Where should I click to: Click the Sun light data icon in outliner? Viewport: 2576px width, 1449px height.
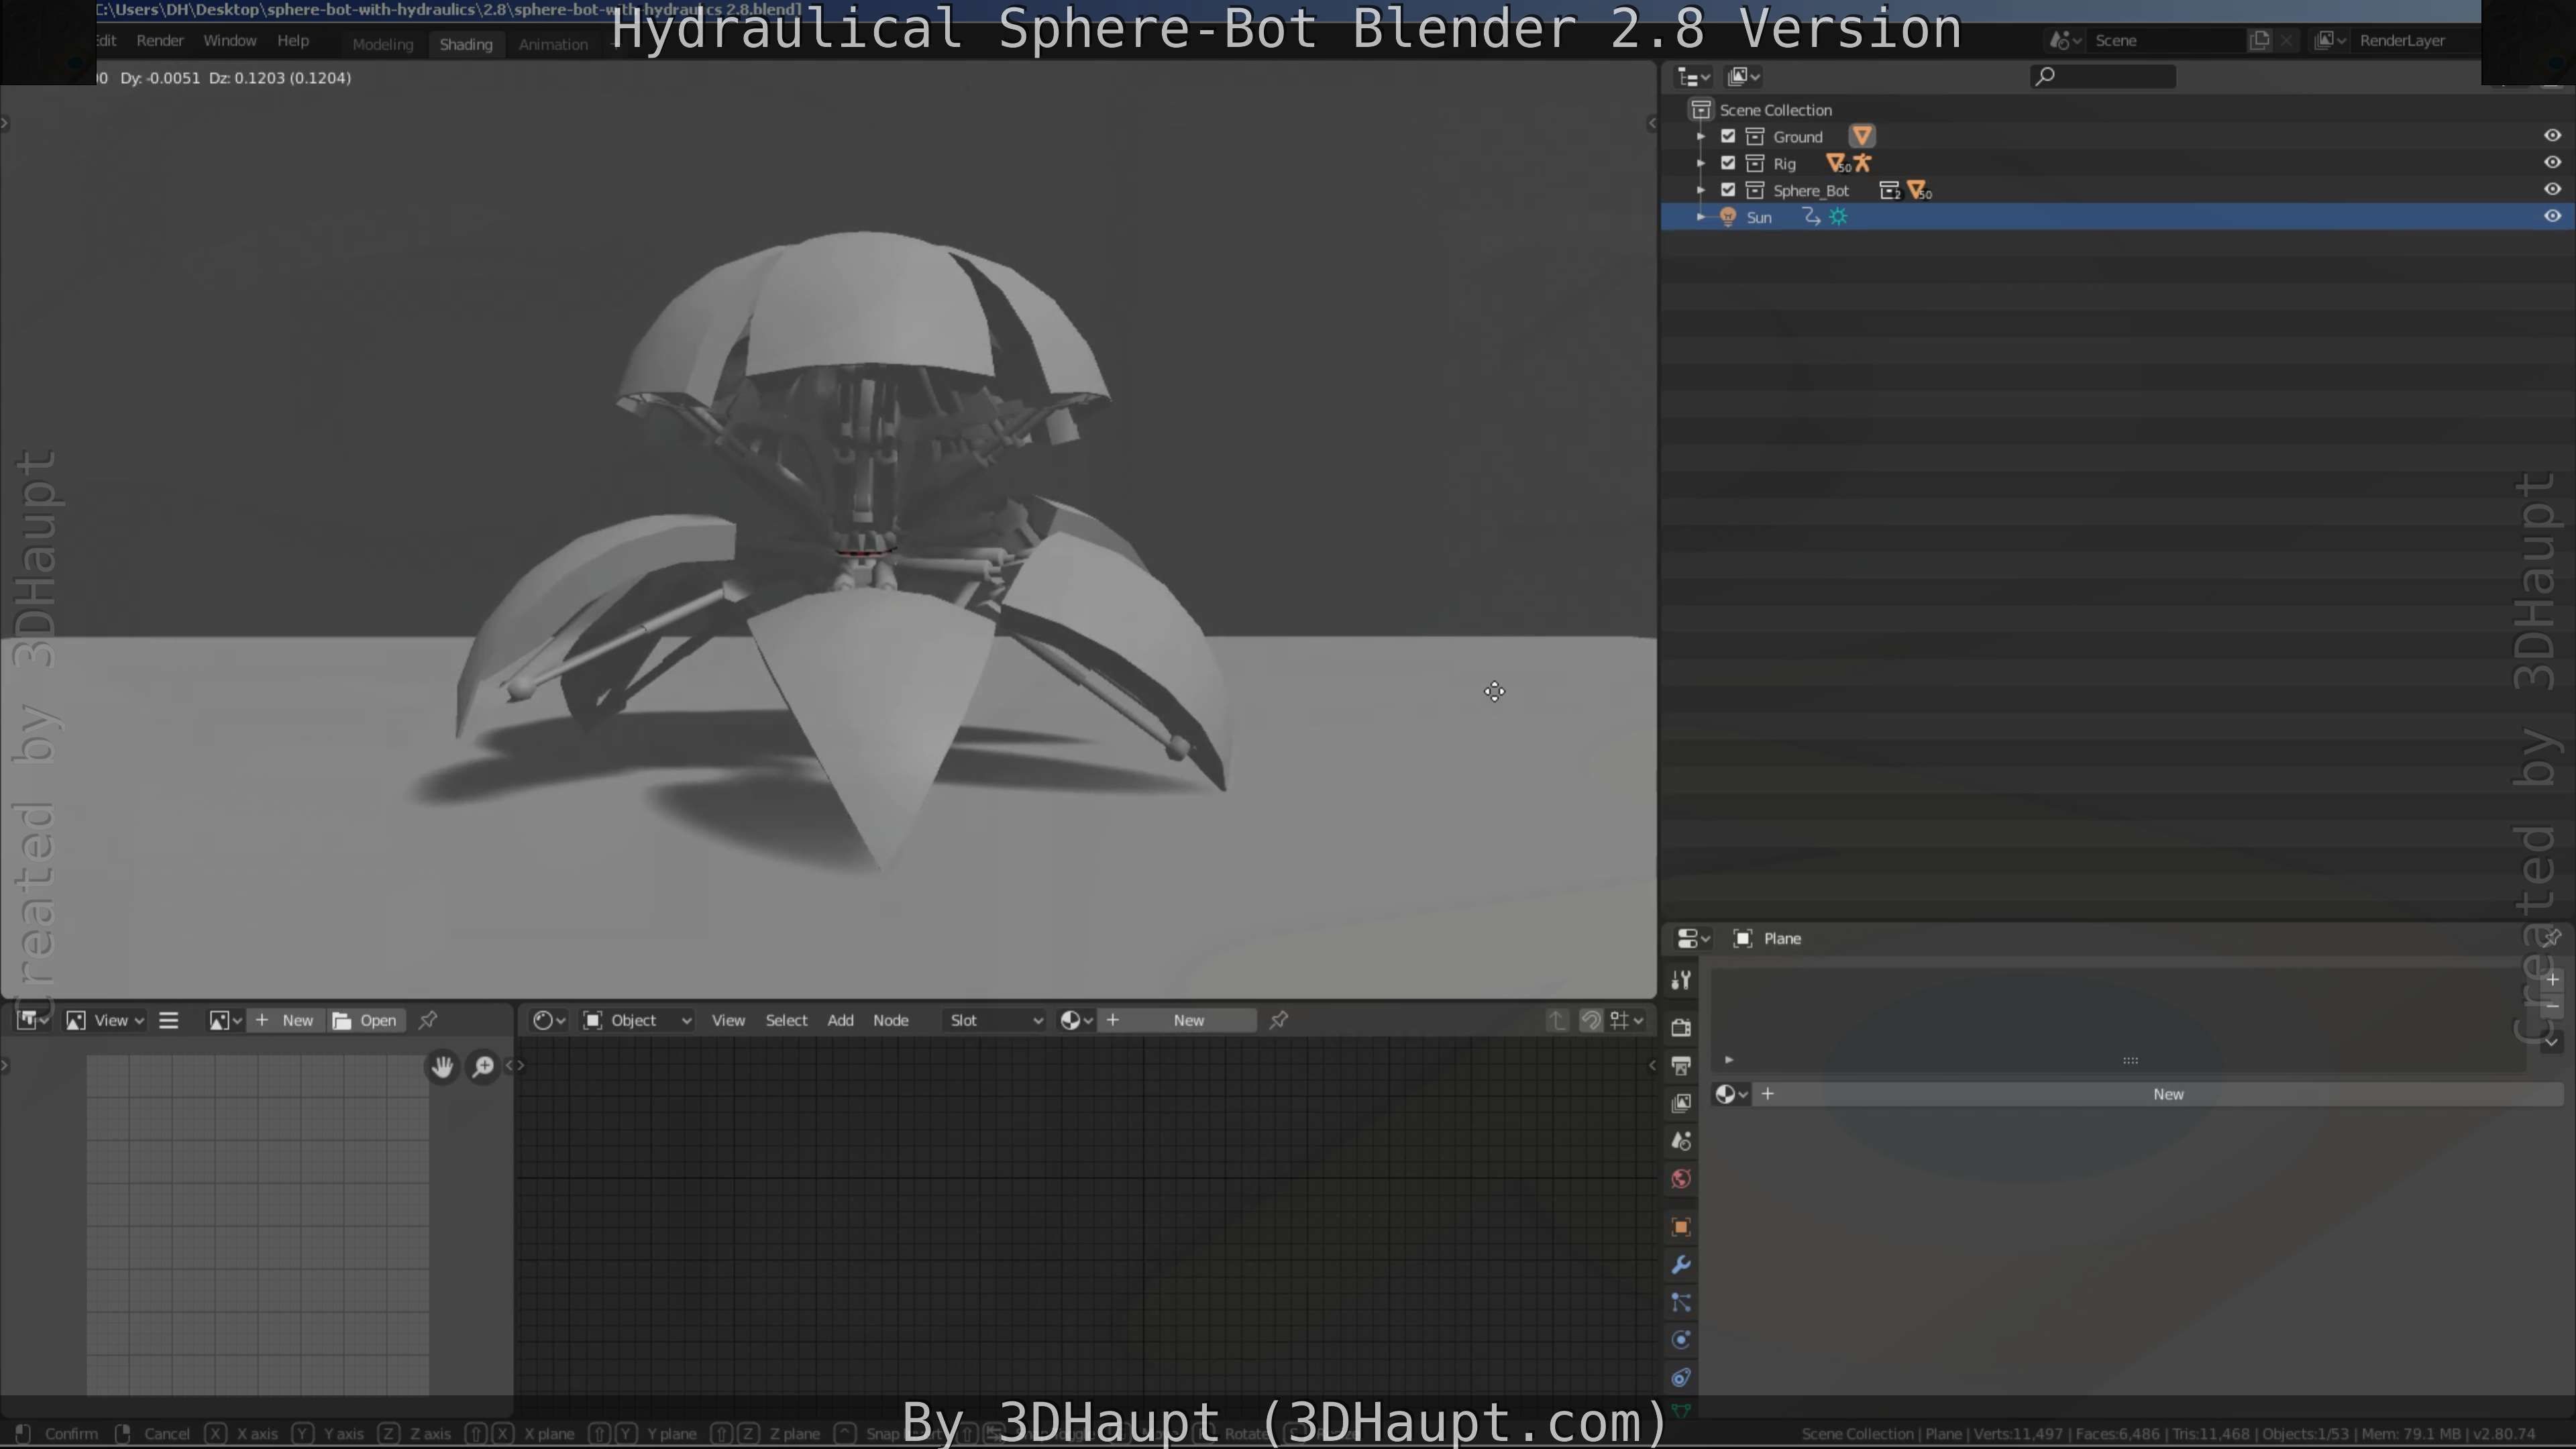click(1838, 217)
